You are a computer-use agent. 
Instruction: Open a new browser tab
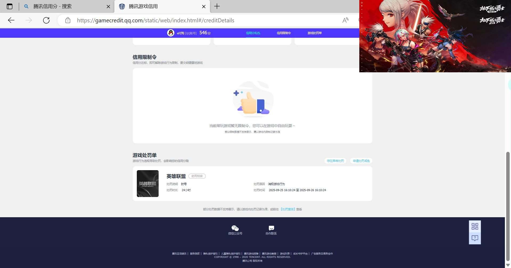(x=217, y=6)
